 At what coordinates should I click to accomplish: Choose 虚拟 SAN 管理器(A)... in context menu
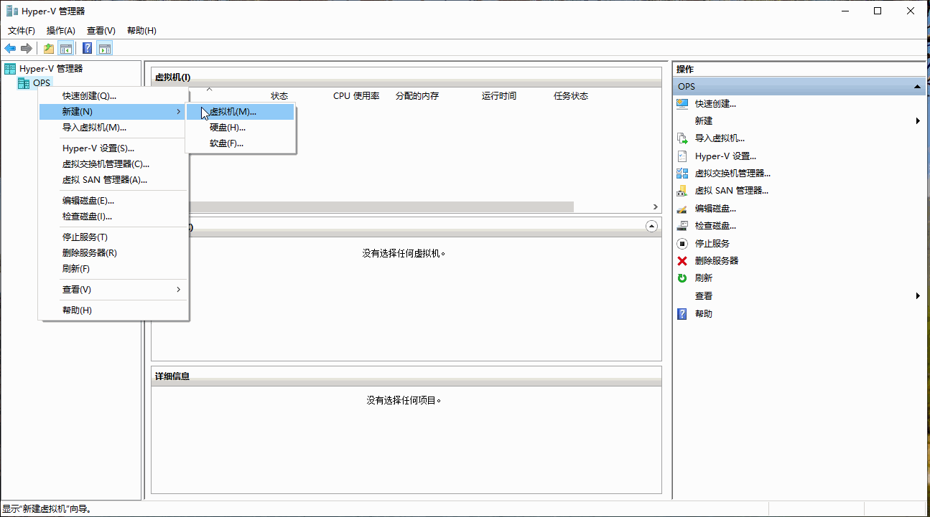pos(113,180)
